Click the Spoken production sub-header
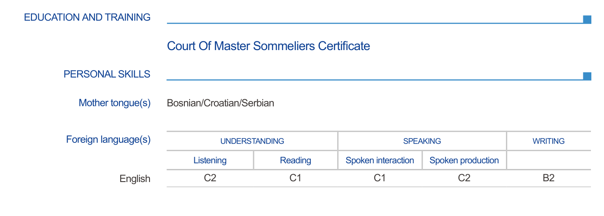 [x=464, y=160]
